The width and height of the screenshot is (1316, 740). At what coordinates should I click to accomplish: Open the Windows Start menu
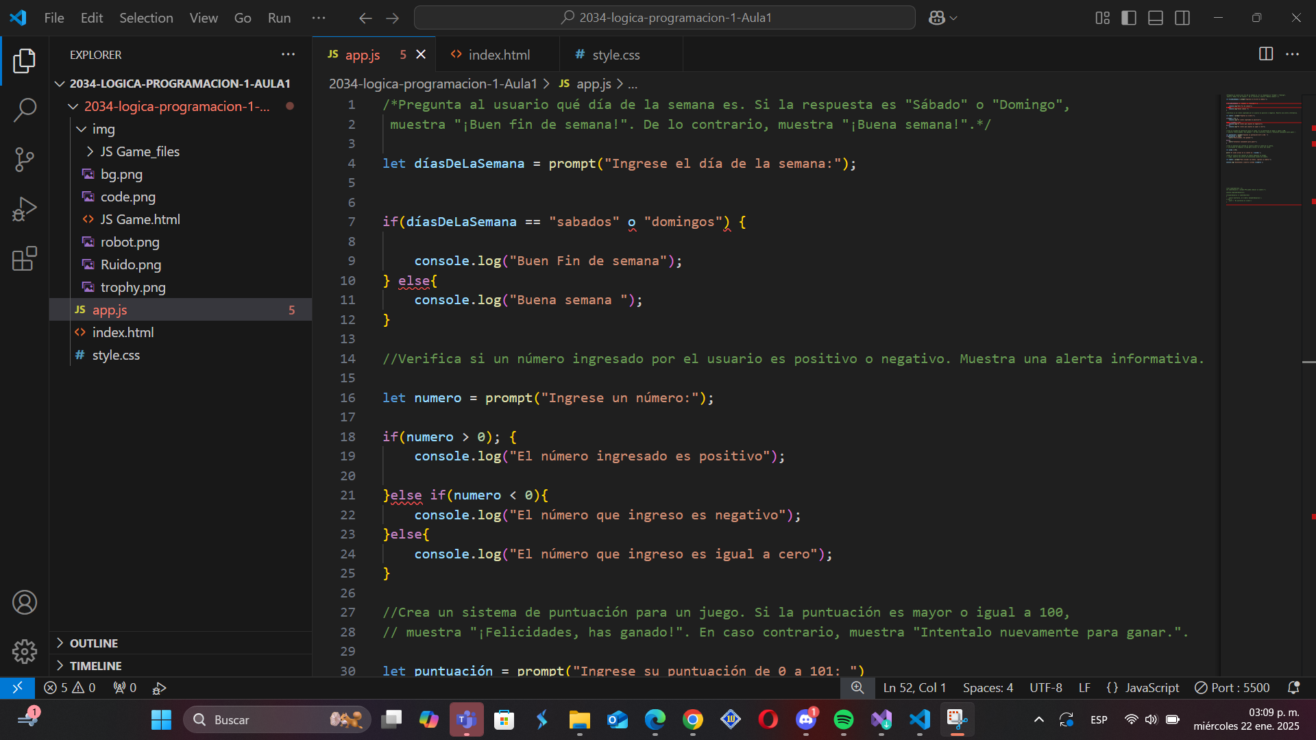[161, 719]
